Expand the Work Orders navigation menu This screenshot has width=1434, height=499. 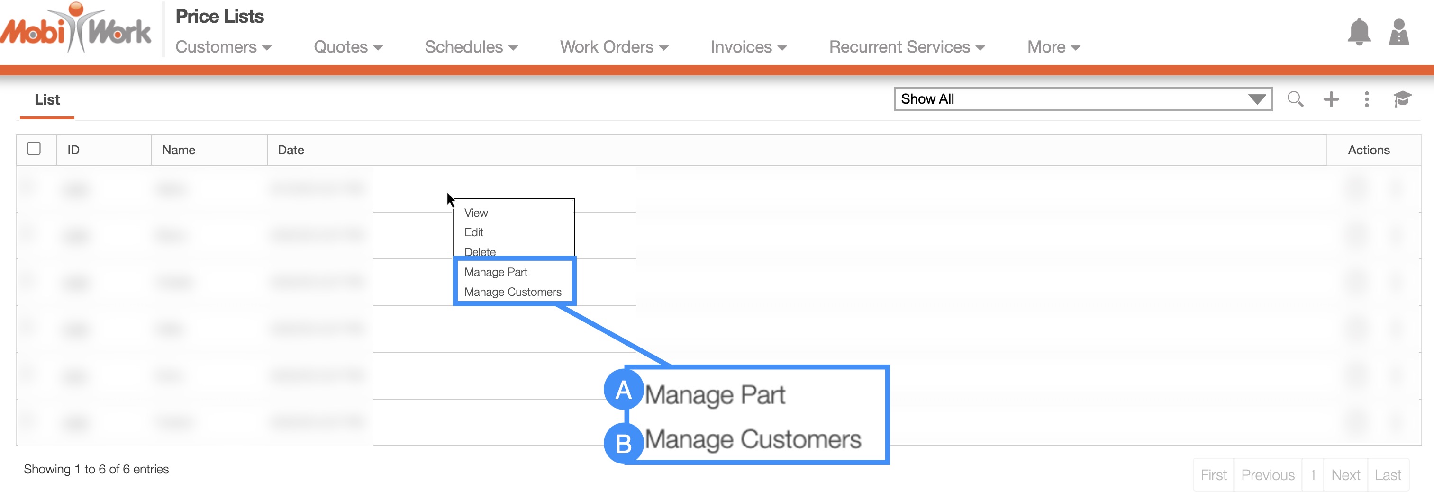coord(614,47)
